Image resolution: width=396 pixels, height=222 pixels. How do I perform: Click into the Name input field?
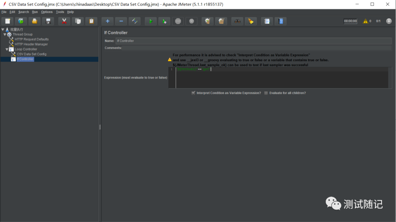[x=254, y=41]
